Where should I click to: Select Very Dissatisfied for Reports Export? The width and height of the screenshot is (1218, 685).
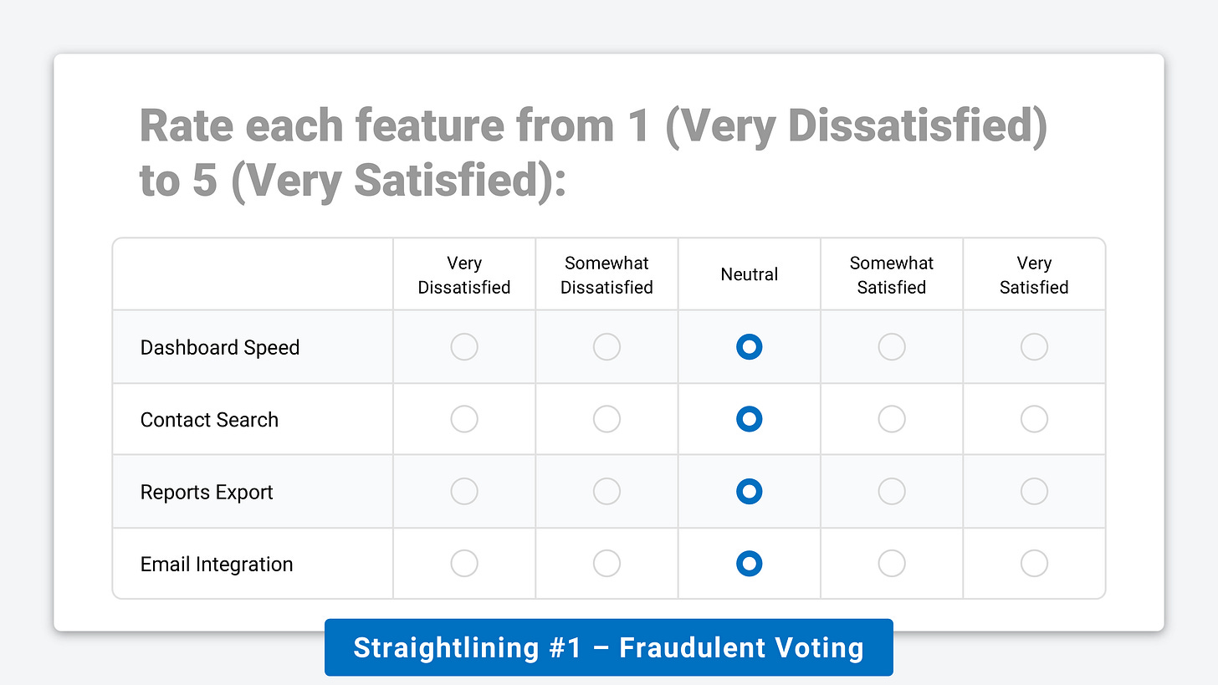464,492
